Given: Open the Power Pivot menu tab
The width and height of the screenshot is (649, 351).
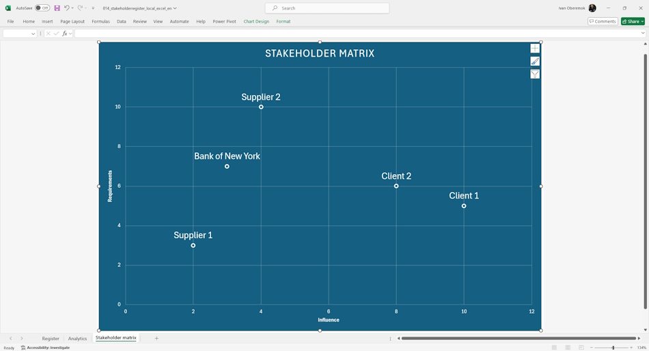Looking at the screenshot, I should point(224,22).
